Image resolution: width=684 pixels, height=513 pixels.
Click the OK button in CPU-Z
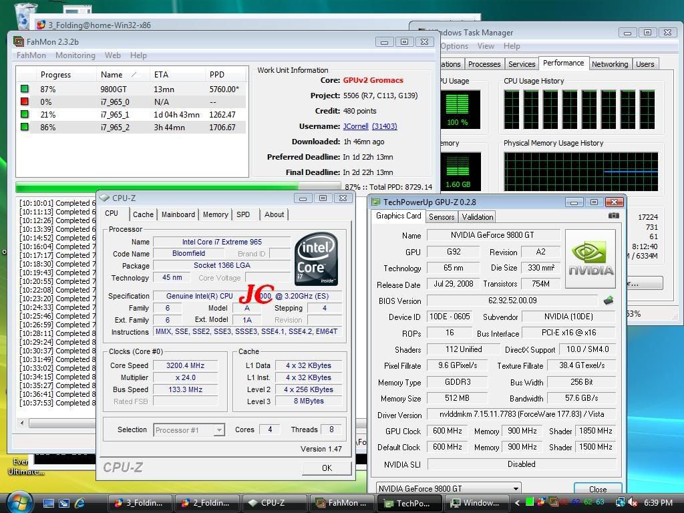click(327, 468)
